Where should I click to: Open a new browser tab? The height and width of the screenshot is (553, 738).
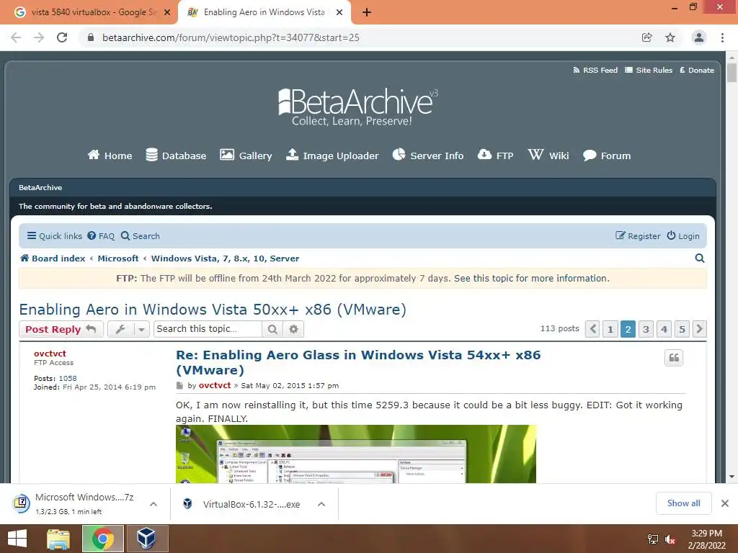coord(367,13)
